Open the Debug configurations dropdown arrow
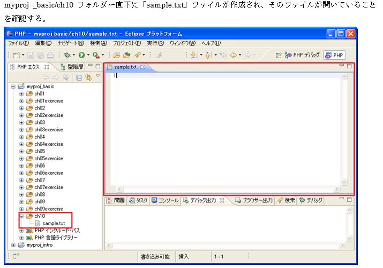Image resolution: width=383 pixels, height=268 pixels. (x=73, y=55)
